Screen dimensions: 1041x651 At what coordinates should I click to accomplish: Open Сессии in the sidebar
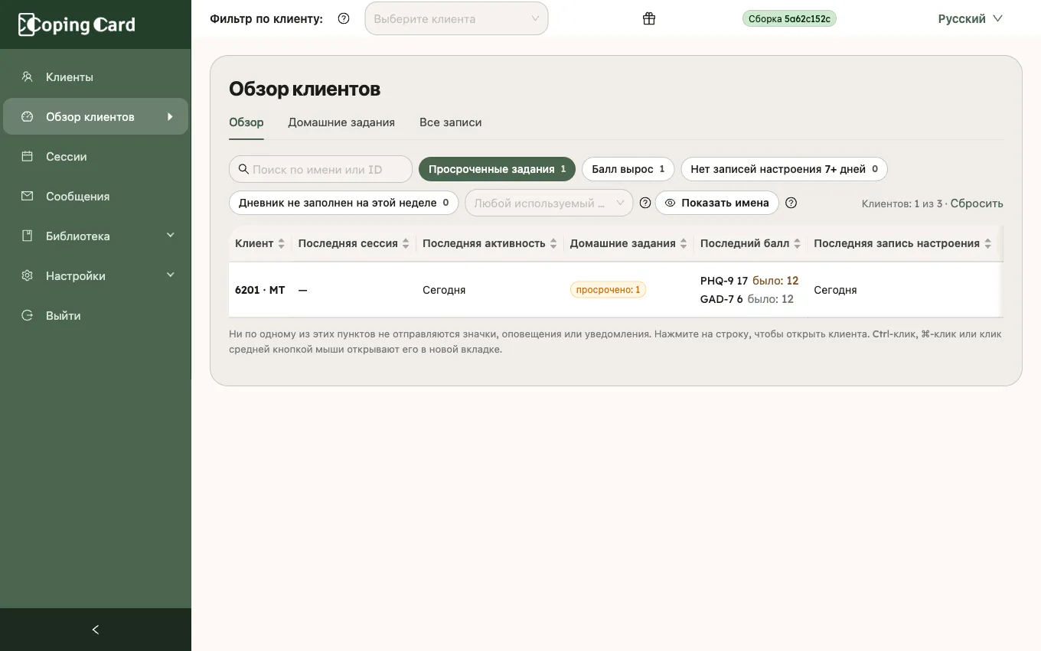click(96, 156)
